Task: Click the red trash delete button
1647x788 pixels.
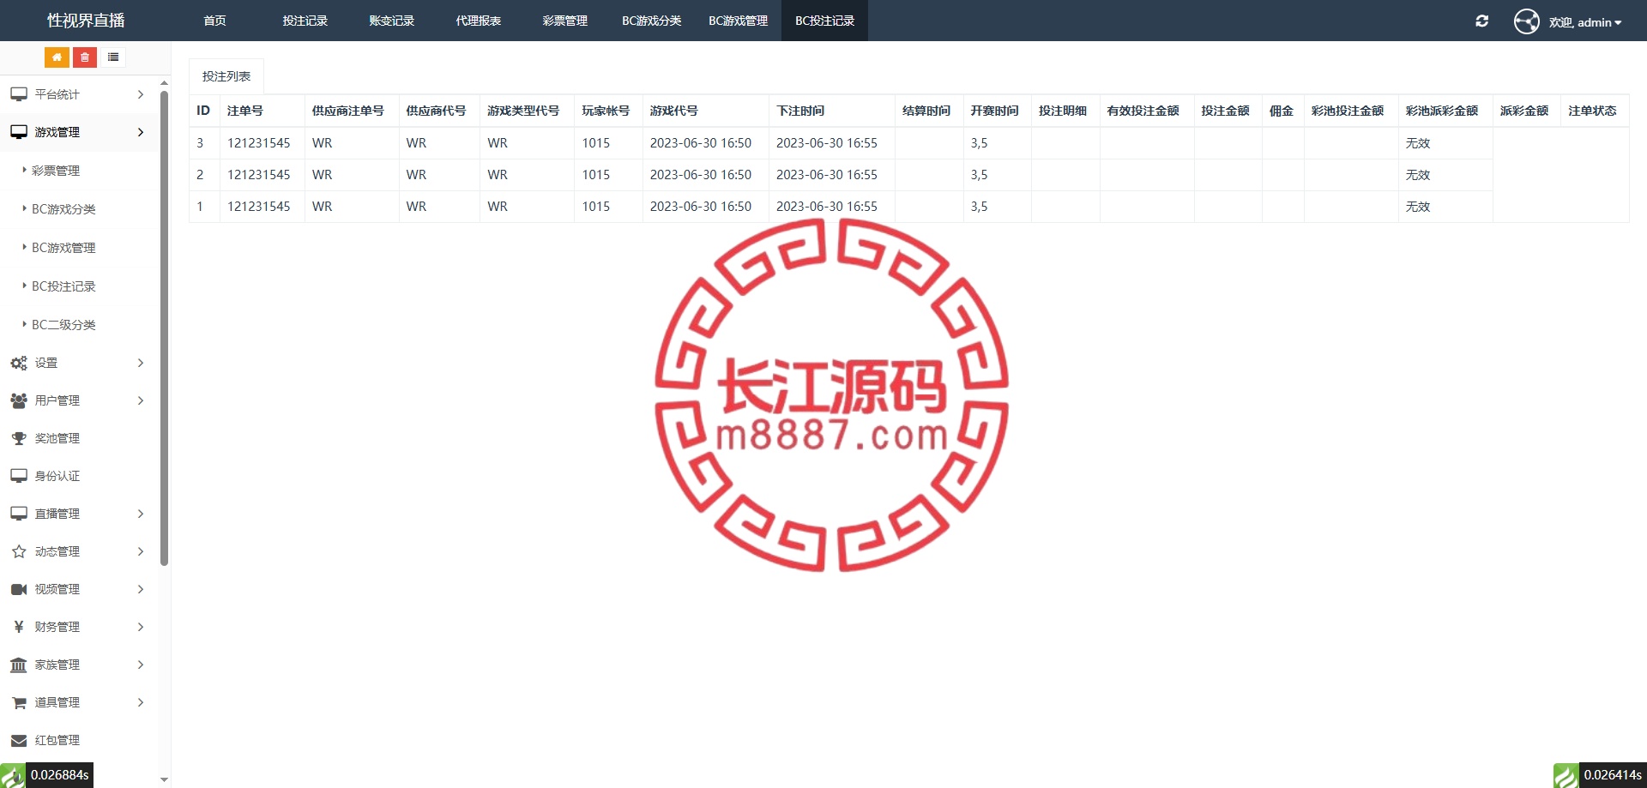Action: pyautogui.click(x=85, y=57)
